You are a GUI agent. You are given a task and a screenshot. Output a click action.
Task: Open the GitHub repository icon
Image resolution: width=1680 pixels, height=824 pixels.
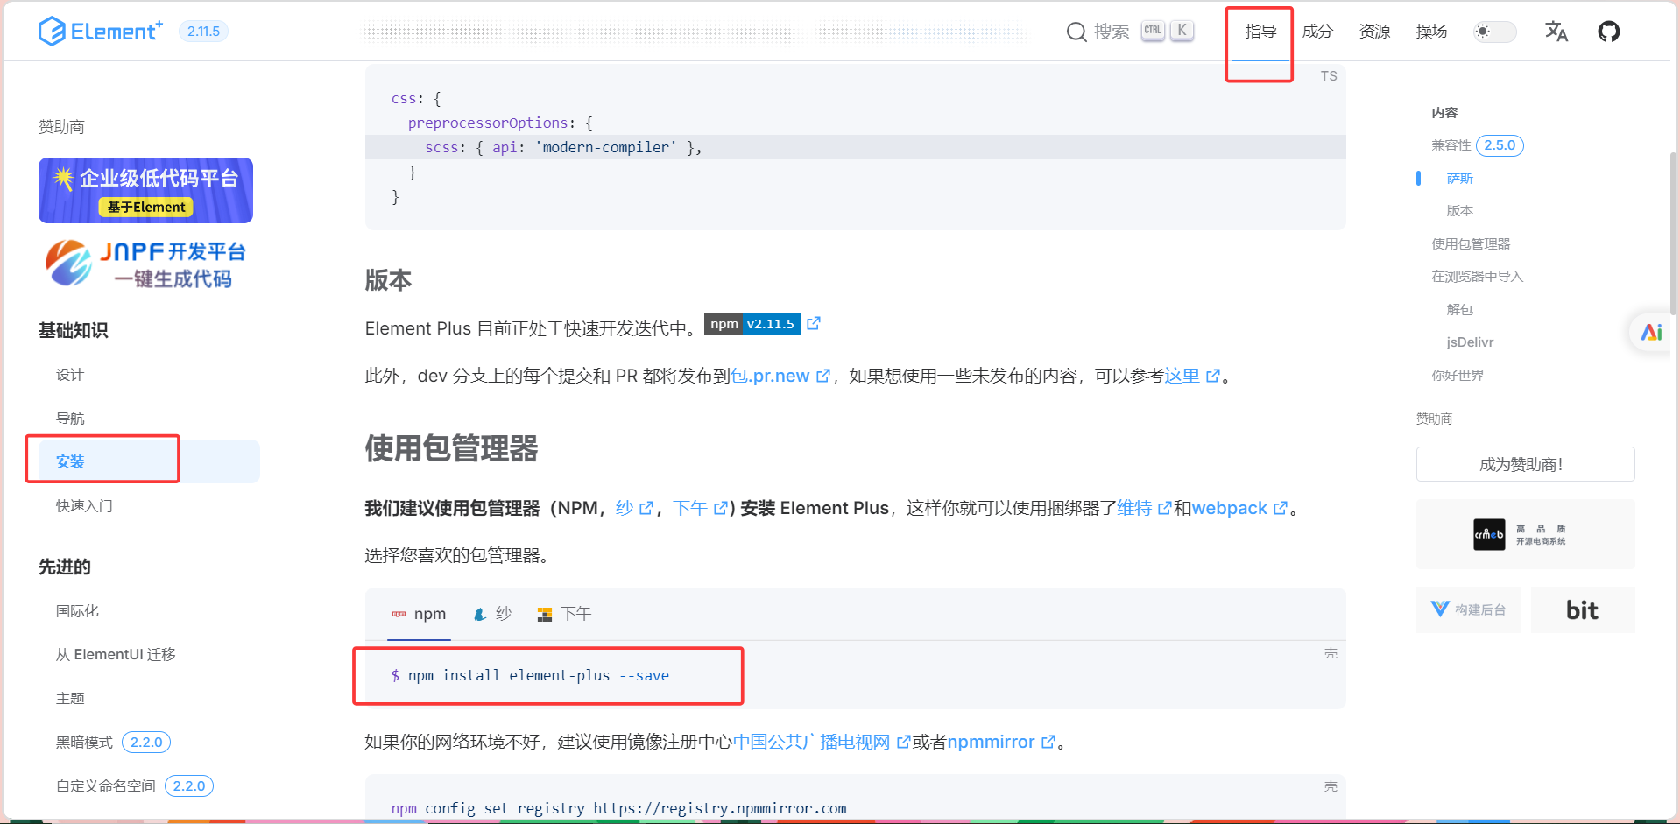pyautogui.click(x=1608, y=32)
